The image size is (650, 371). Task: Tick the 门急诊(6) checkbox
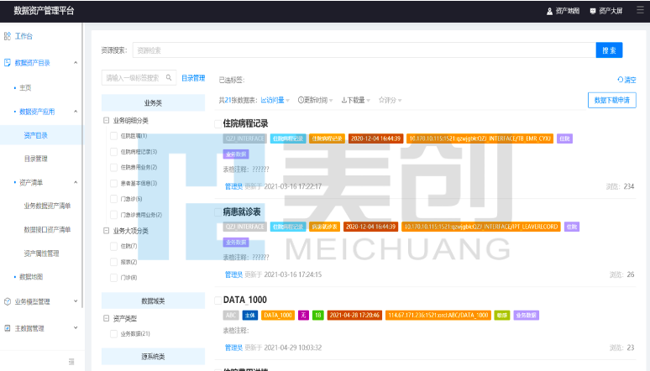[x=113, y=199]
